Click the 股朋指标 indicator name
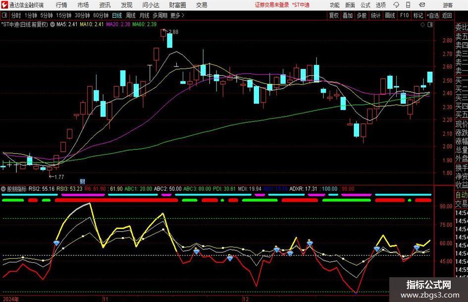468x302 pixels. [17, 189]
